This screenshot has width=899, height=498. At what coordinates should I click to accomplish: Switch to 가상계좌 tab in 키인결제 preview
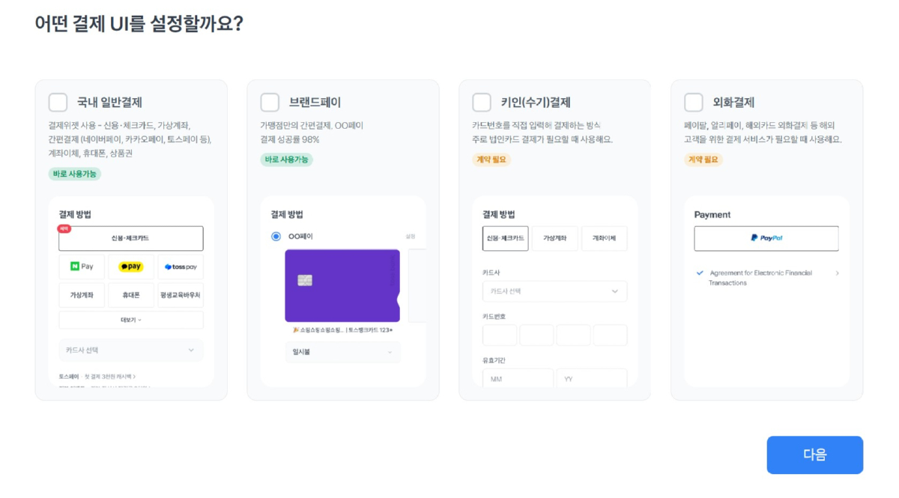tap(555, 238)
